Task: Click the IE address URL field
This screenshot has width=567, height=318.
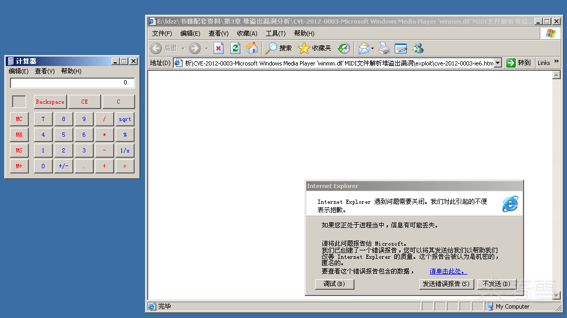Action: pyautogui.click(x=338, y=63)
